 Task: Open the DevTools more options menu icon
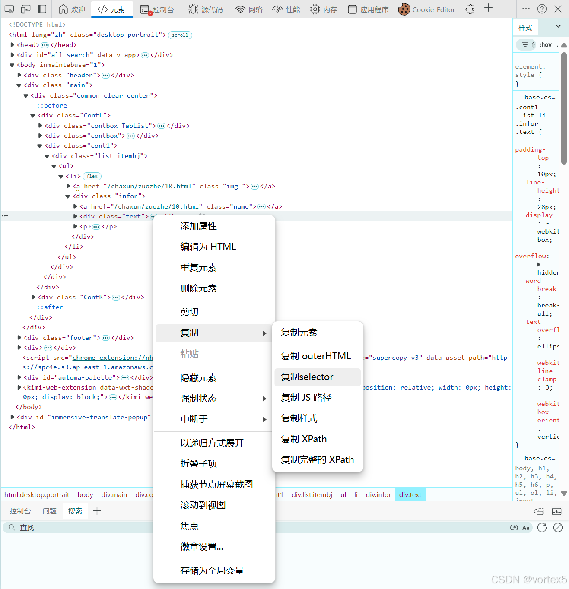pos(526,9)
